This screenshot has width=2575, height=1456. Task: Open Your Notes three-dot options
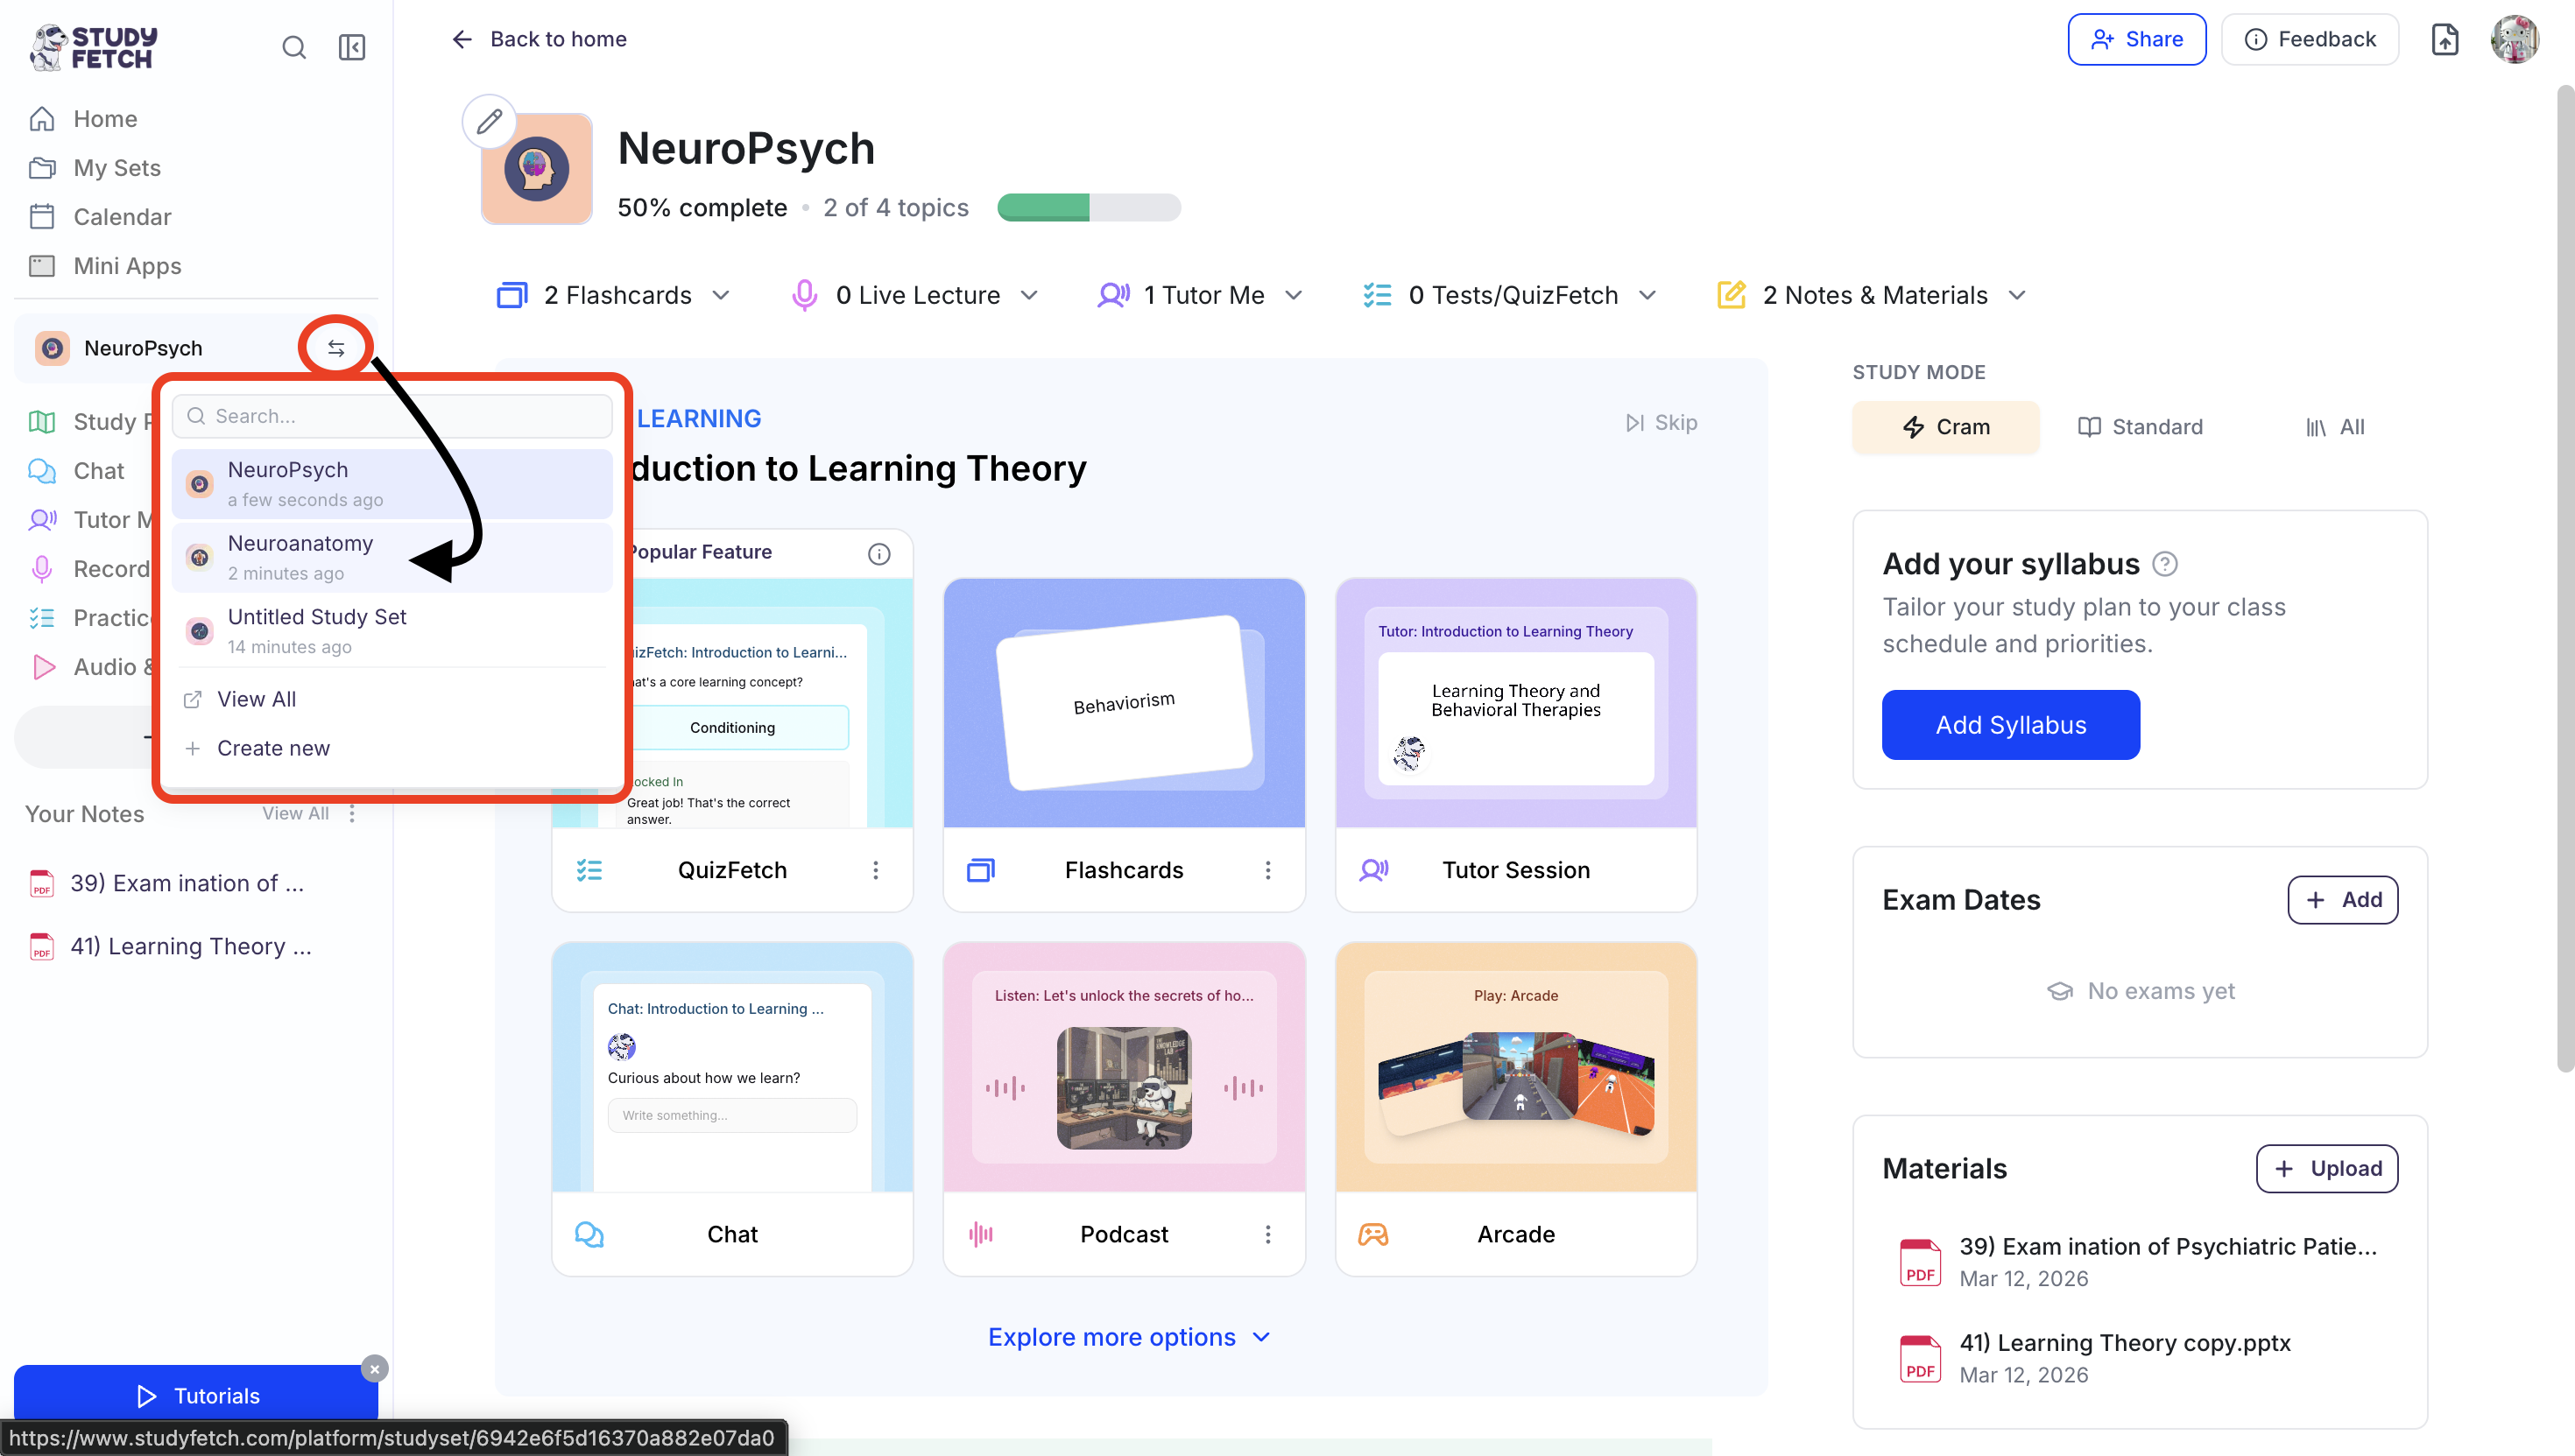click(x=352, y=814)
